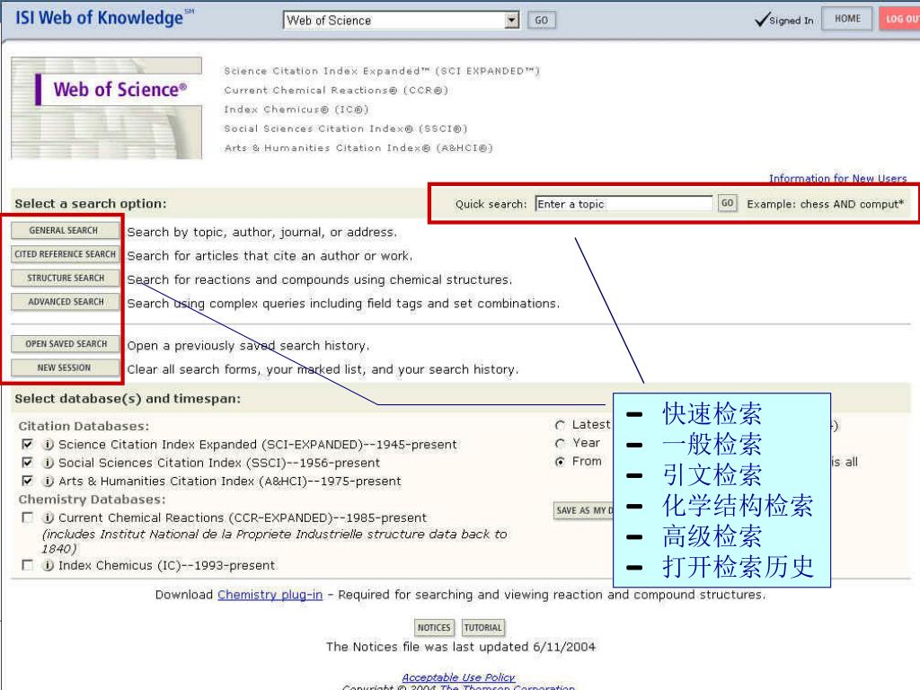Click info icon beside Science Citation Index Expanded
This screenshot has height=690, width=920.
tap(49, 445)
